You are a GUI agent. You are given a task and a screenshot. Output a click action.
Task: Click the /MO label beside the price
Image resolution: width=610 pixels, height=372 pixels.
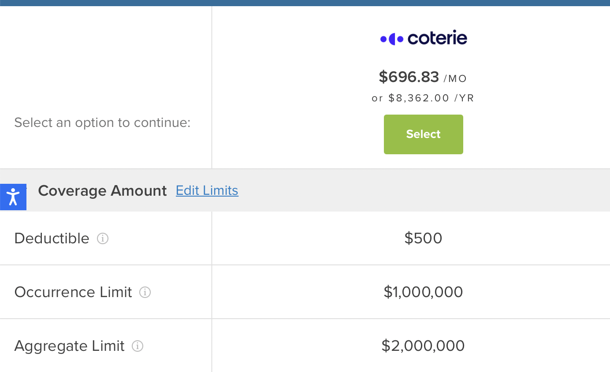click(455, 79)
